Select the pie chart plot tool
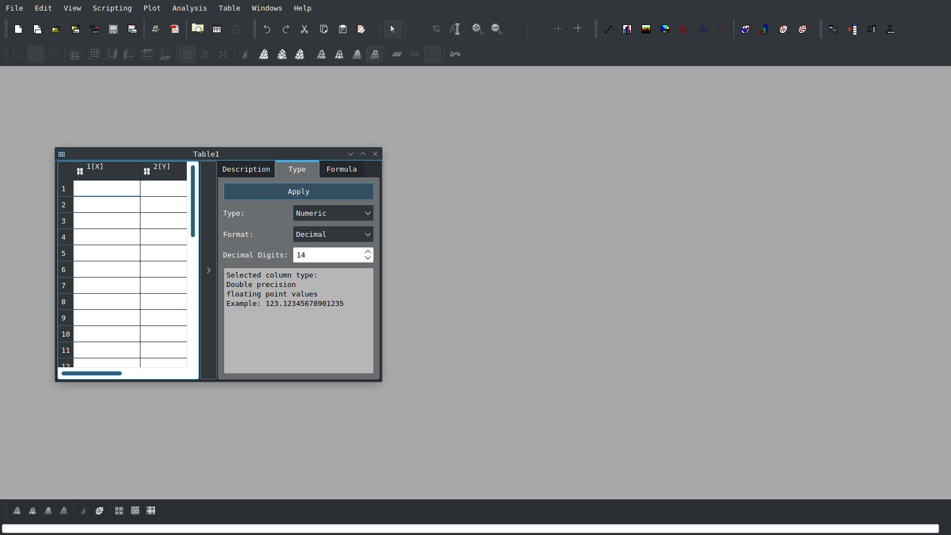951x535 pixels. [x=664, y=29]
